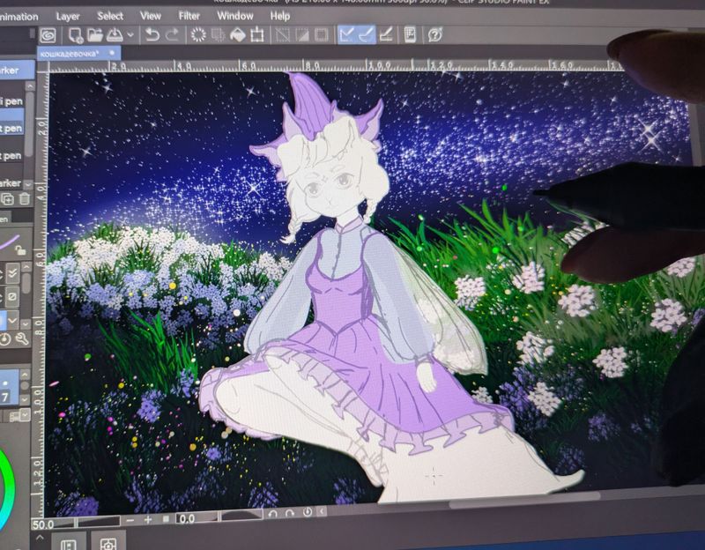Image resolution: width=705 pixels, height=550 pixels.
Task: Toggle the snap to special ruler button
Action: 366,35
